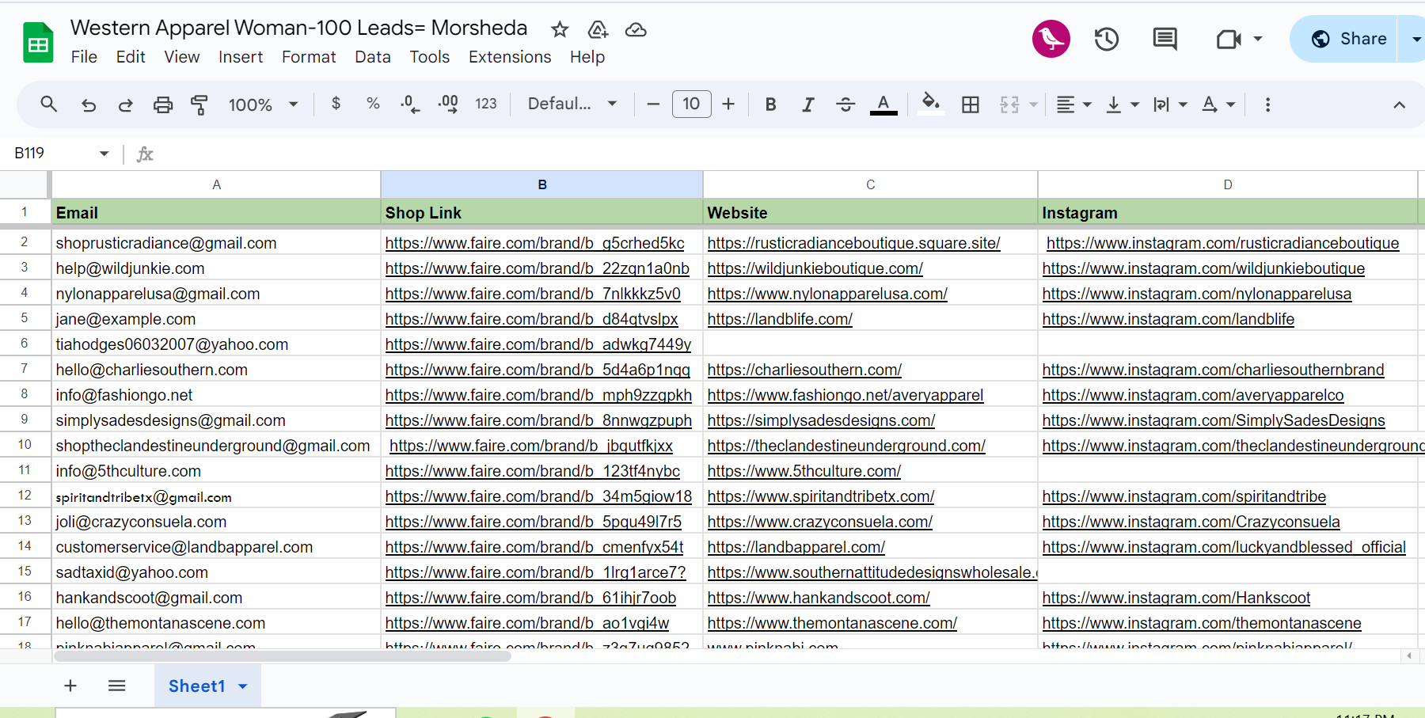
Task: Open the text color picker
Action: tap(883, 104)
